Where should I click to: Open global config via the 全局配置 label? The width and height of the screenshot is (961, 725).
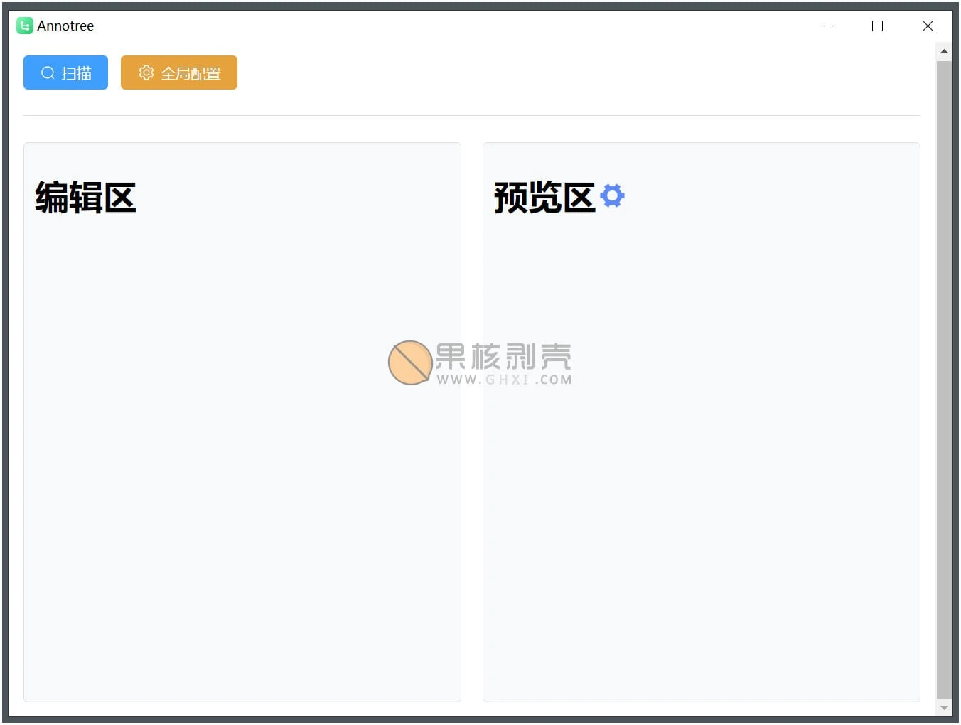point(190,73)
